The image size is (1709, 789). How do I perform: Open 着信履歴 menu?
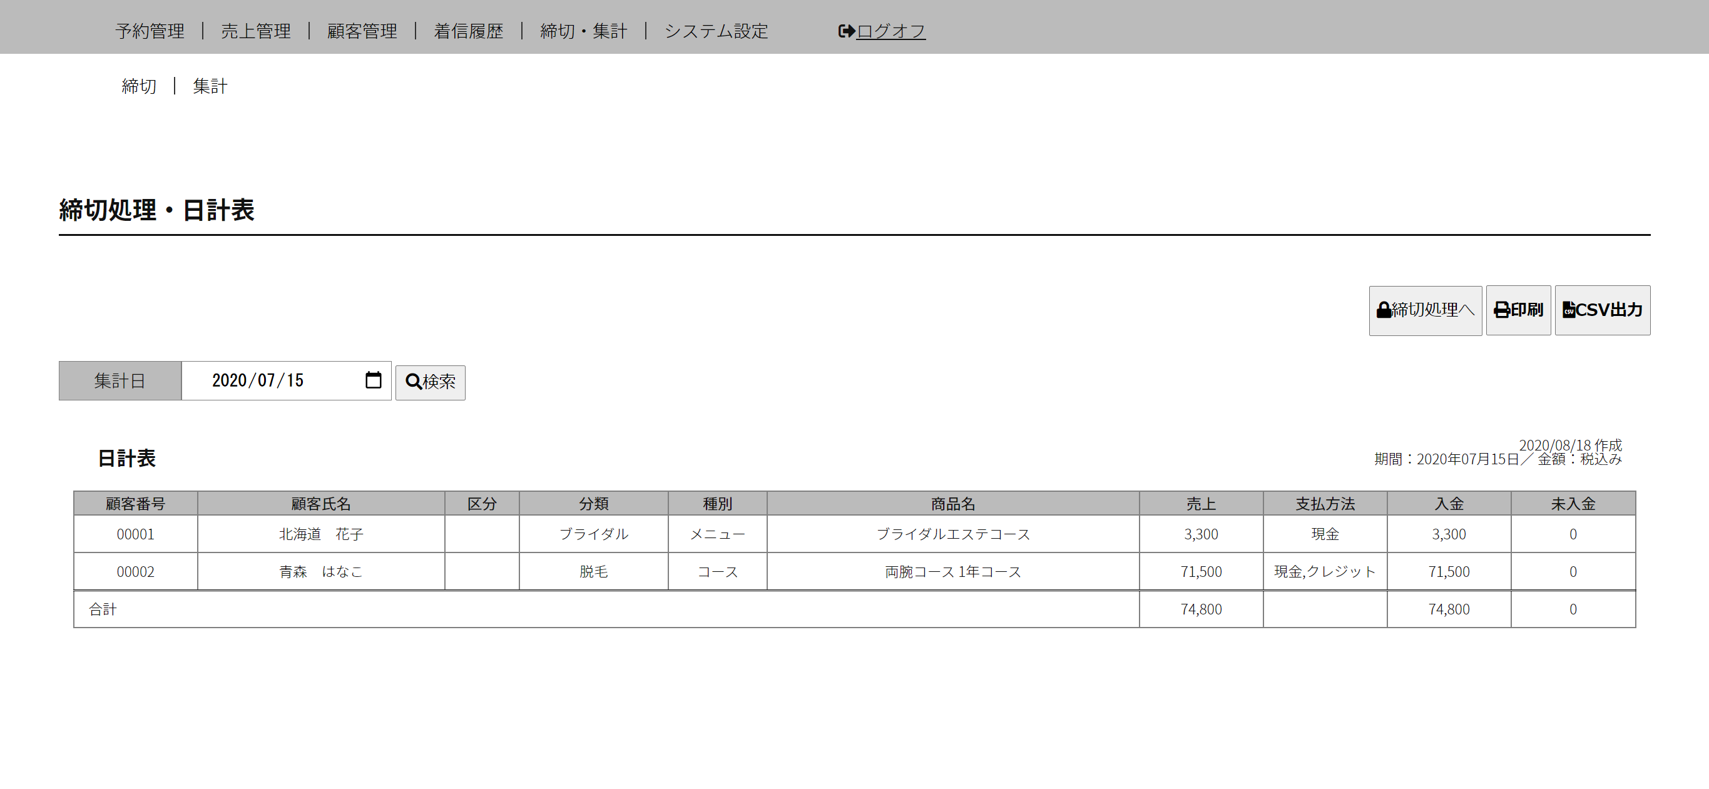(x=468, y=31)
